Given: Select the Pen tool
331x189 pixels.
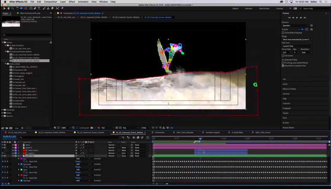Looking at the screenshot, I should click(x=35, y=8).
